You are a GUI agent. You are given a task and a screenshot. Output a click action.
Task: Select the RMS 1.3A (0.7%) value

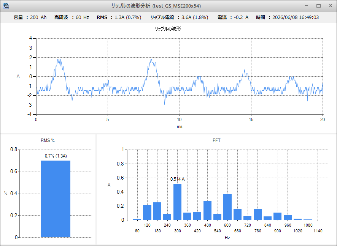coord(128,17)
